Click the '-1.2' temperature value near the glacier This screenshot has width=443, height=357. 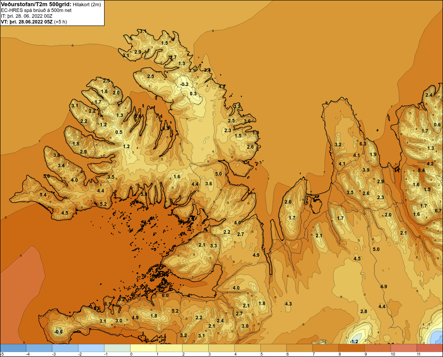pos(354,341)
